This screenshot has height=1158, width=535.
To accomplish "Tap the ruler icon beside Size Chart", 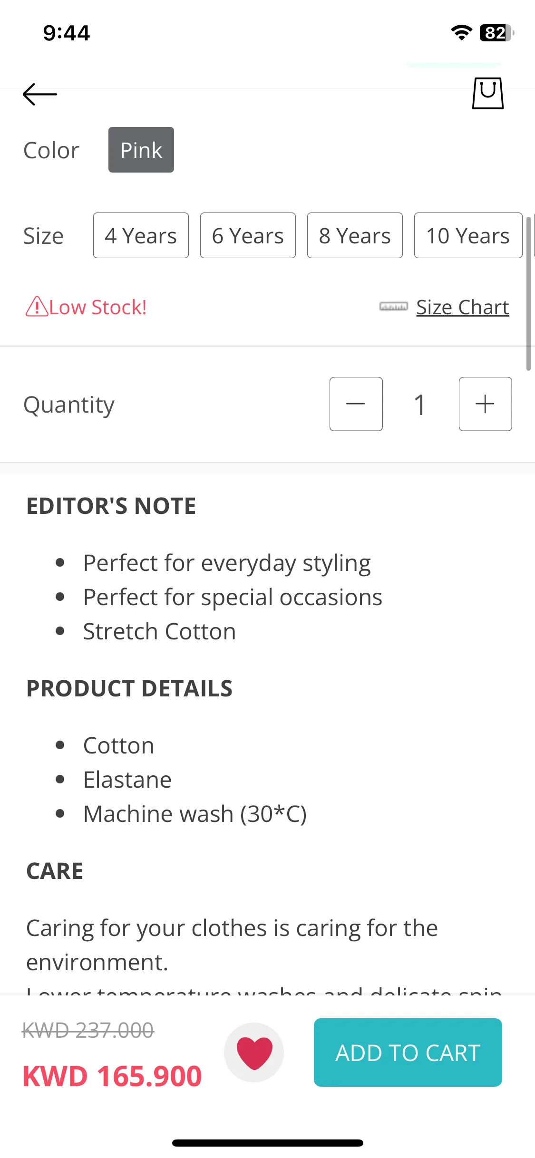I will [x=393, y=307].
